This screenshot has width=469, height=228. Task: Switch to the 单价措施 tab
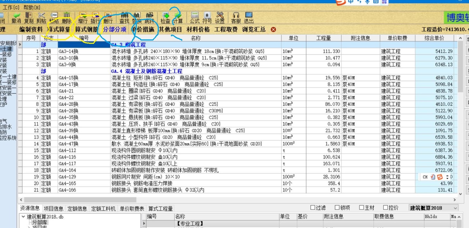click(x=142, y=30)
